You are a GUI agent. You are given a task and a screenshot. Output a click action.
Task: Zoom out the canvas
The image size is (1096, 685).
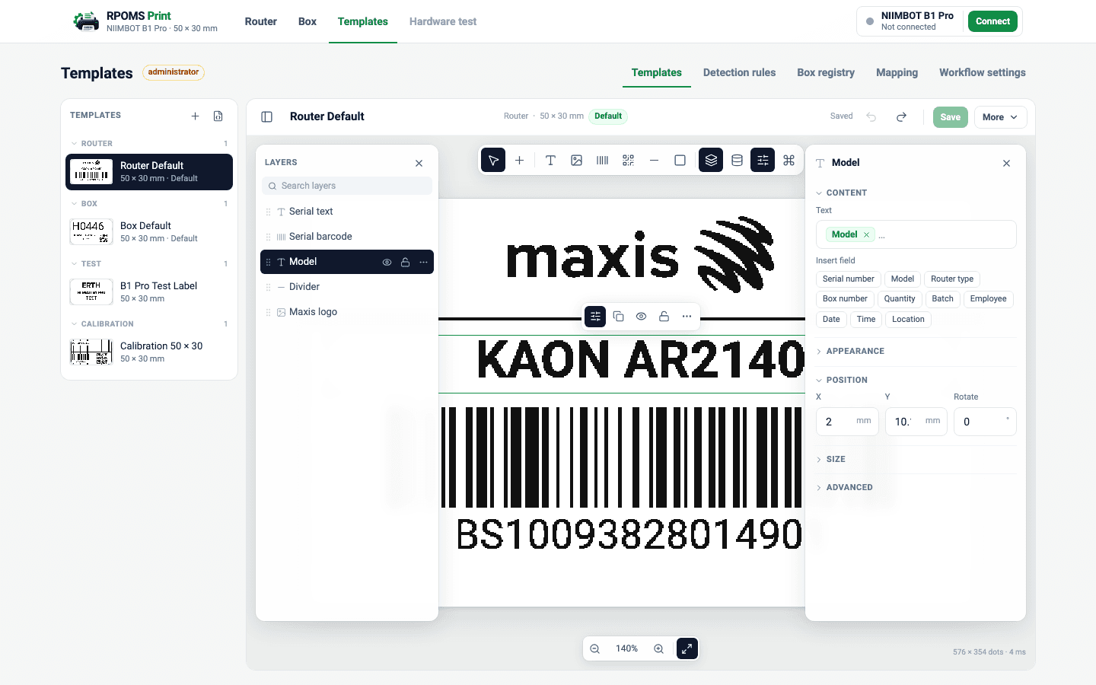click(594, 648)
